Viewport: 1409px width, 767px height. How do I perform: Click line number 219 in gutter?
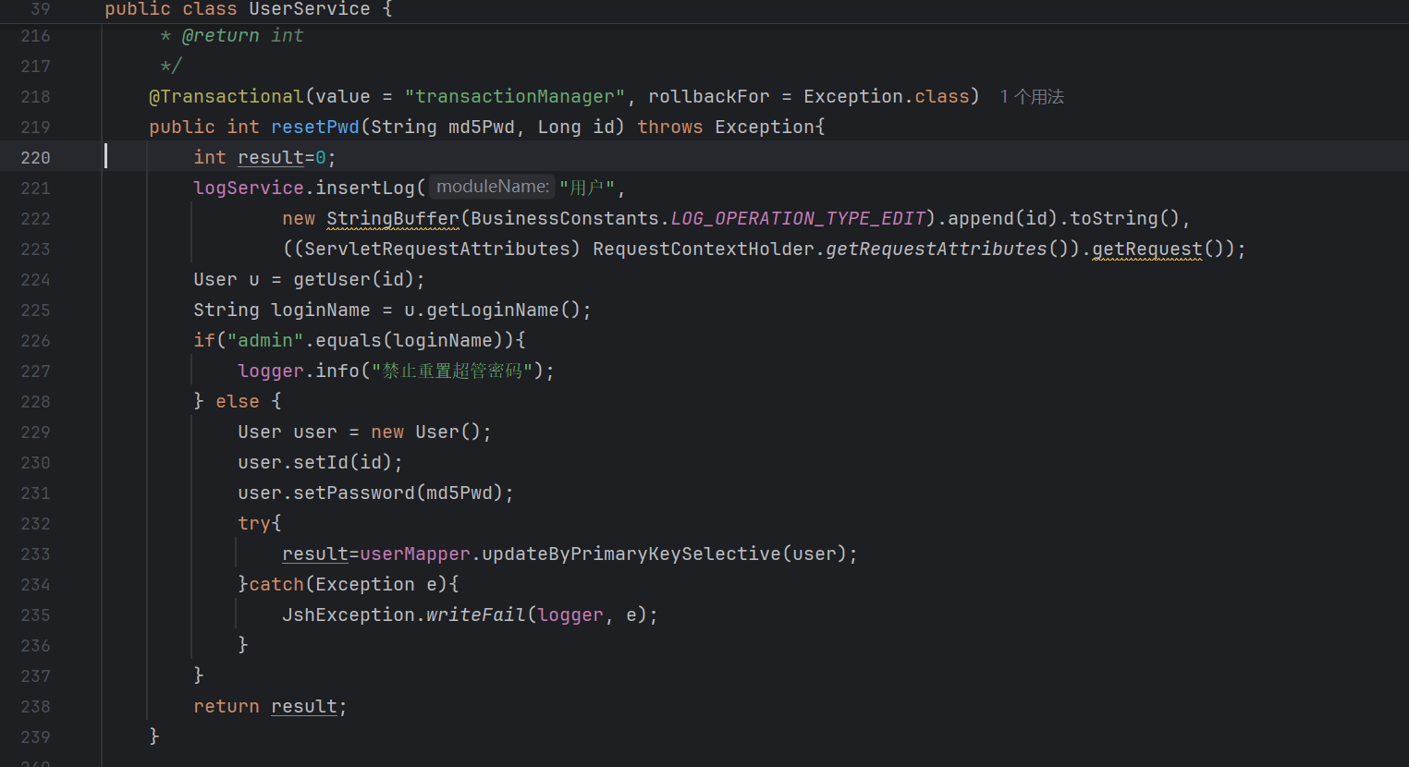pyautogui.click(x=35, y=128)
